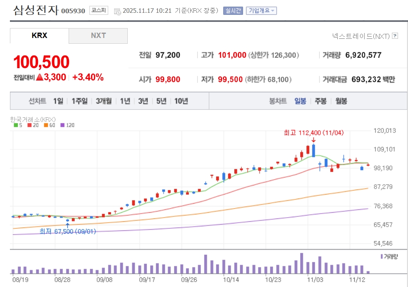Select the 월봉 monthly candle chart
Image resolution: width=408 pixels, height=287 pixels.
[341, 101]
